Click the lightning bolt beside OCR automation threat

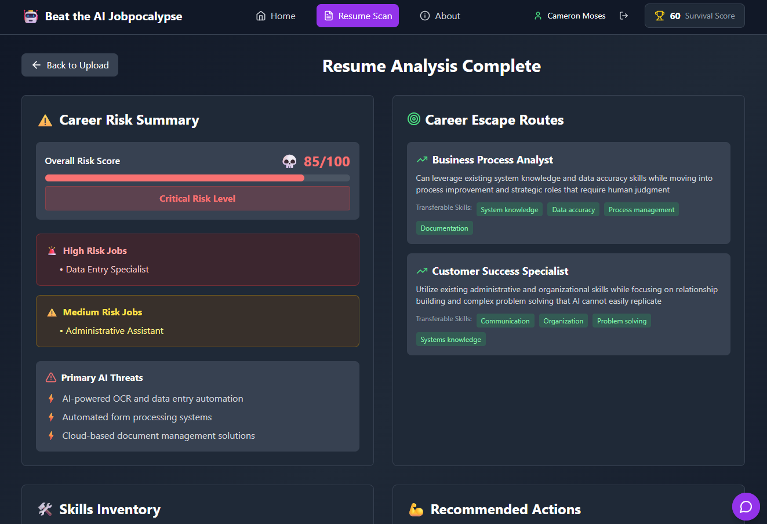tap(51, 399)
